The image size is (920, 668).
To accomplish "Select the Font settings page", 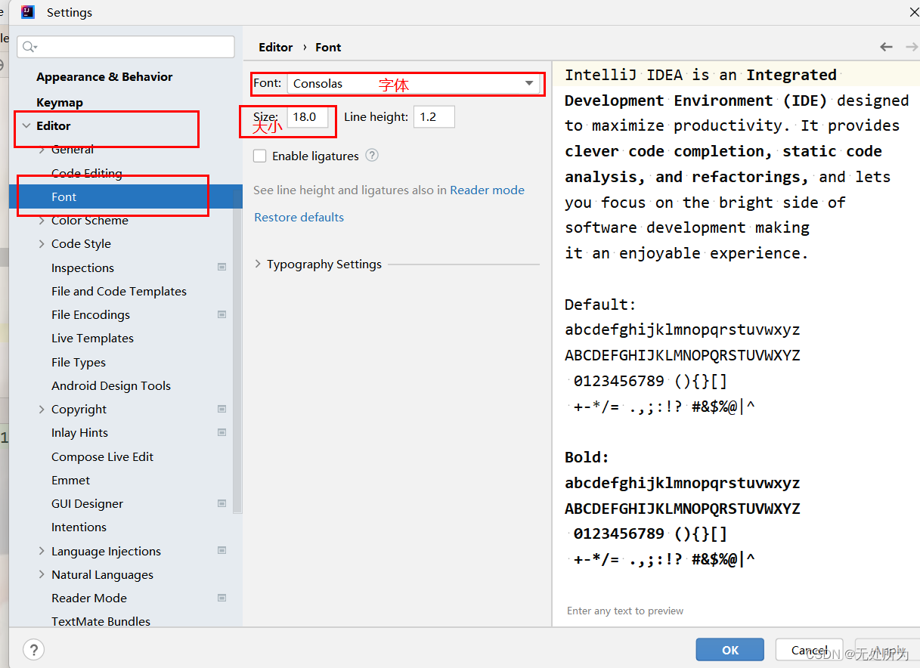I will [x=125, y=196].
